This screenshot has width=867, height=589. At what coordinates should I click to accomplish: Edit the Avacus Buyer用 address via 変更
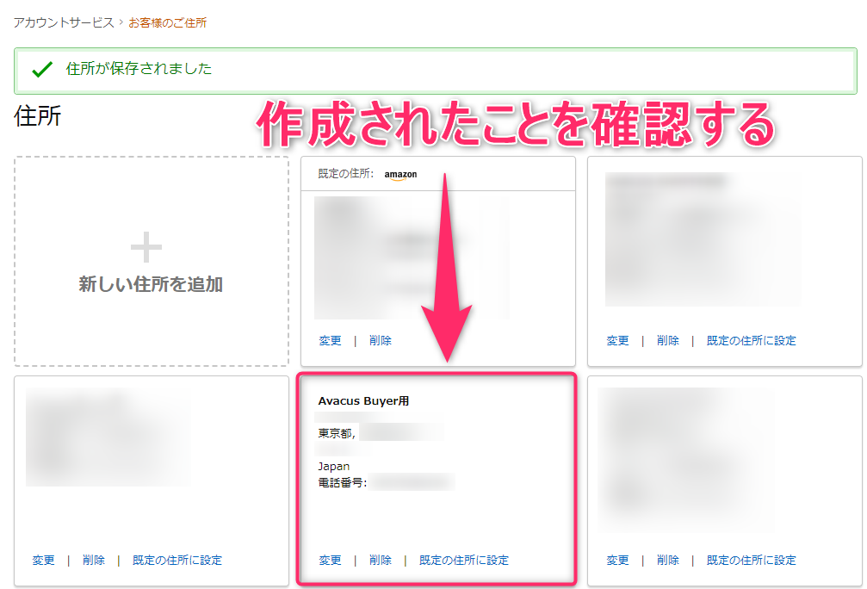330,560
